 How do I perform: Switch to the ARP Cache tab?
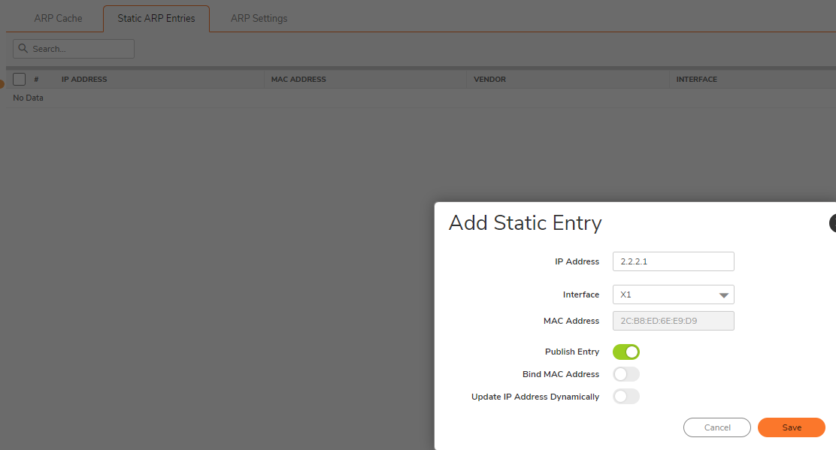pyautogui.click(x=58, y=19)
